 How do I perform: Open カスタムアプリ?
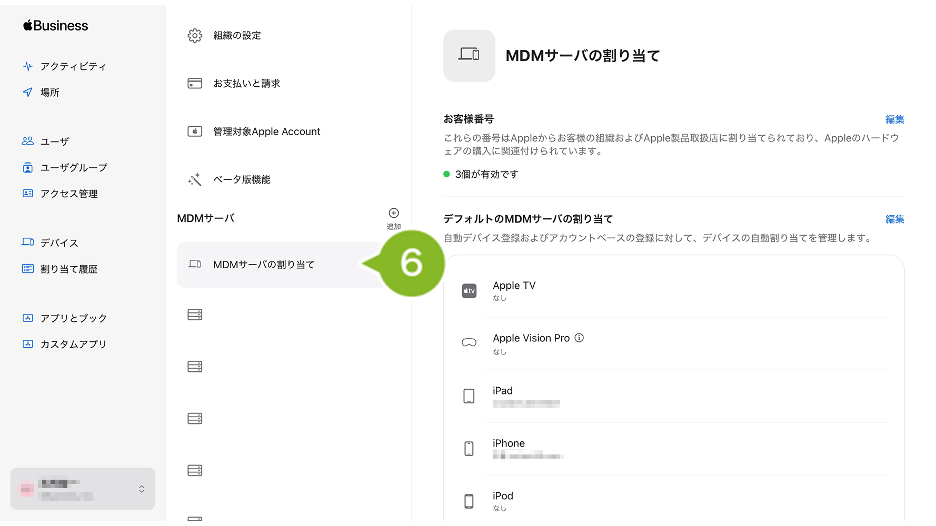(74, 344)
